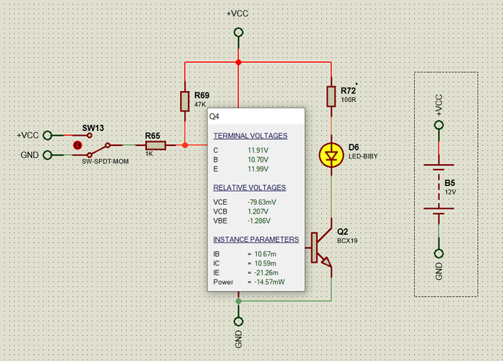The width and height of the screenshot is (503, 361).
Task: Click the TERMINAL VOLTAGES heading
Action: pyautogui.click(x=251, y=136)
